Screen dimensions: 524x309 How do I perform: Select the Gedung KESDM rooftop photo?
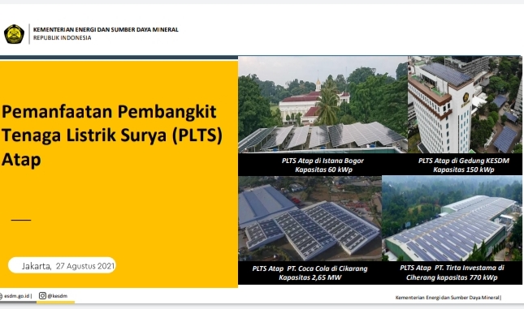pos(465,105)
